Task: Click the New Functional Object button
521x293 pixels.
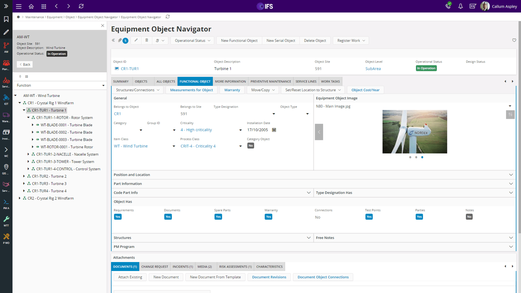Action: pyautogui.click(x=239, y=40)
